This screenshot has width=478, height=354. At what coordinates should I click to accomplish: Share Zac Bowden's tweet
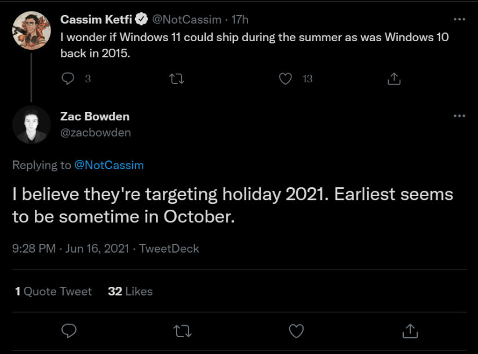410,331
